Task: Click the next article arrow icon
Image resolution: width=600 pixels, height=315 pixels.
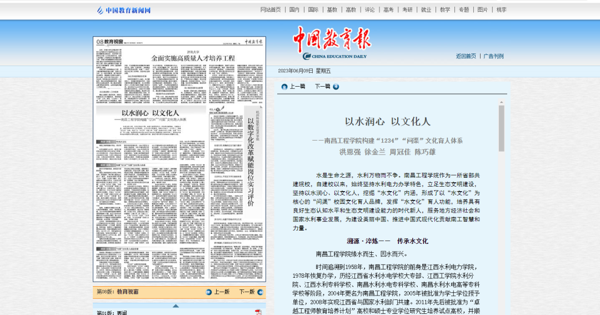Action: tap(336, 87)
